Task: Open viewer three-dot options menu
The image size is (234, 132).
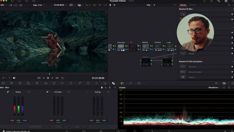Action: [105, 5]
